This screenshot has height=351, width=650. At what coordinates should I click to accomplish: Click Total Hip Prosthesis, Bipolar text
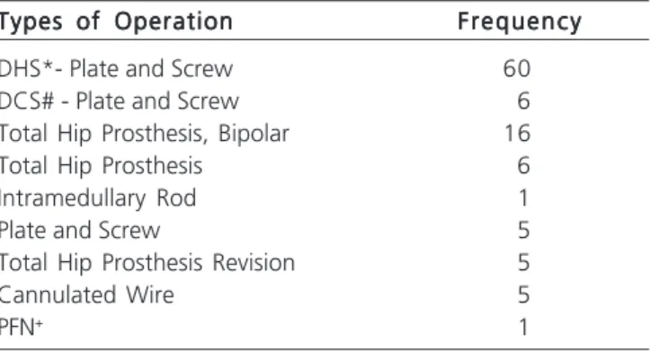[144, 134]
